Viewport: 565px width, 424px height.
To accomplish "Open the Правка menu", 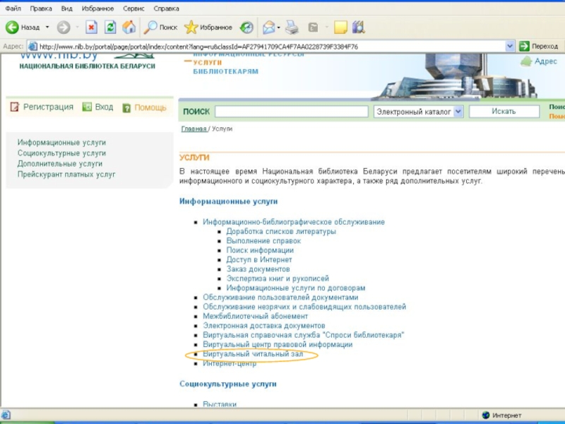I will pos(41,8).
